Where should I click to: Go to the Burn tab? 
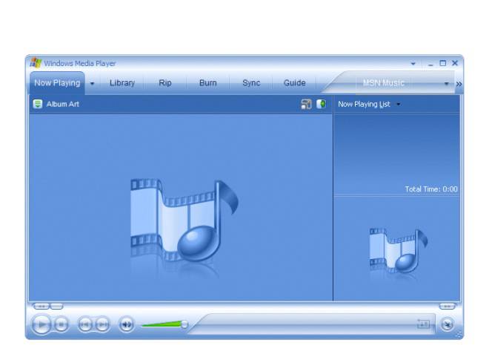208,83
